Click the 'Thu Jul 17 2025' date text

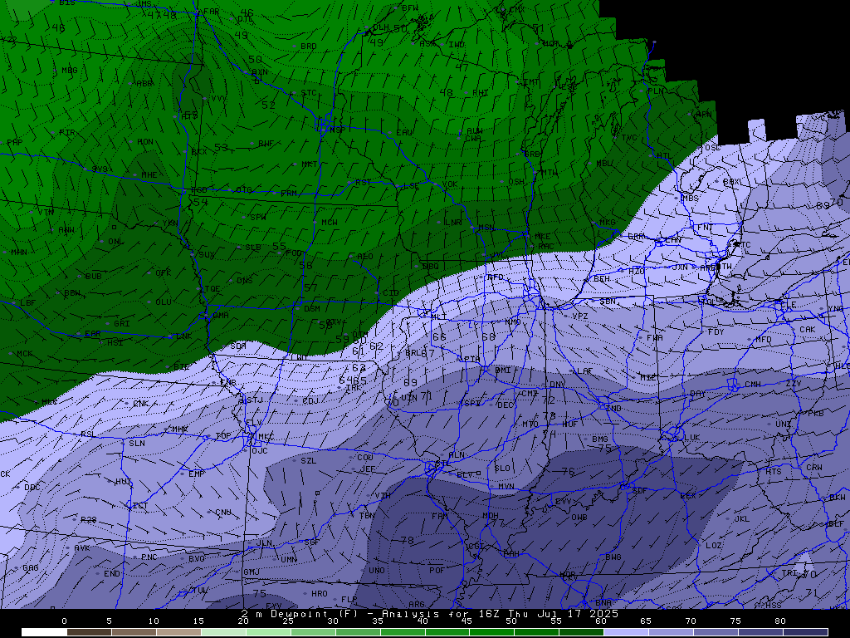click(564, 614)
